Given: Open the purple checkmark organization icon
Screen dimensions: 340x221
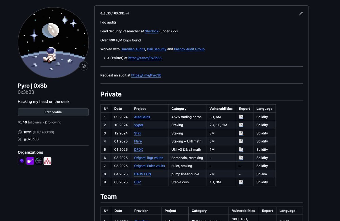Looking at the screenshot, I should click(x=30, y=161).
